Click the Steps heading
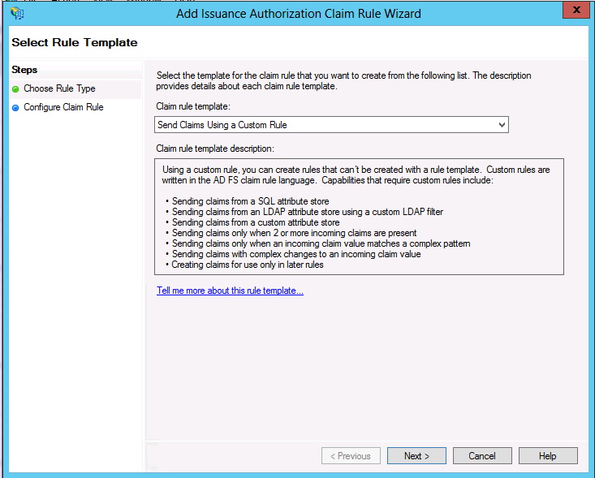The width and height of the screenshot is (595, 478). 24,70
